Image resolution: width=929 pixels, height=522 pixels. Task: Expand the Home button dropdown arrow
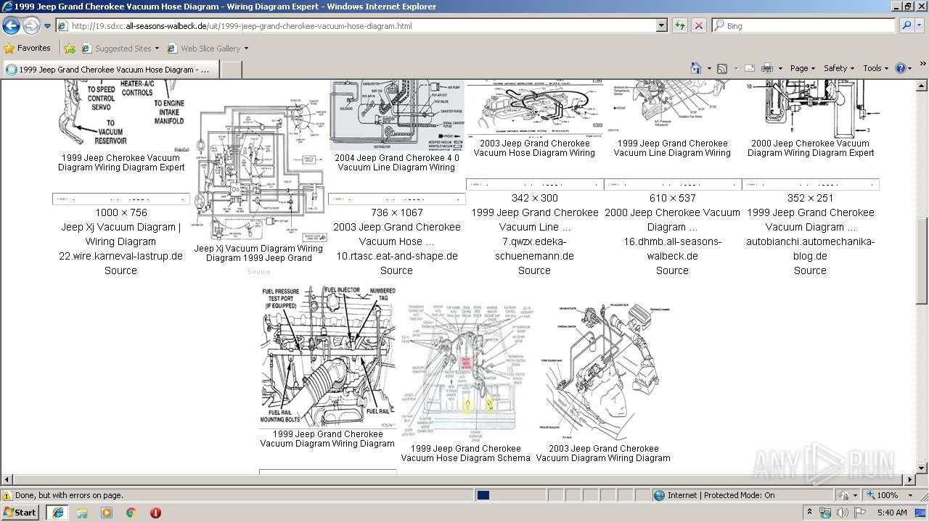click(x=708, y=68)
